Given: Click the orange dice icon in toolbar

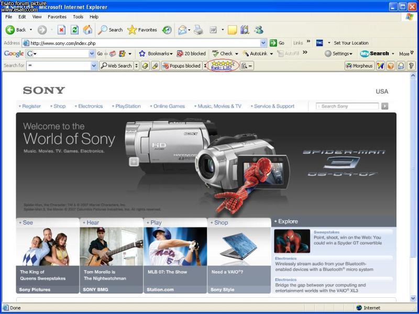Looking at the screenshot, I should pos(391,66).
